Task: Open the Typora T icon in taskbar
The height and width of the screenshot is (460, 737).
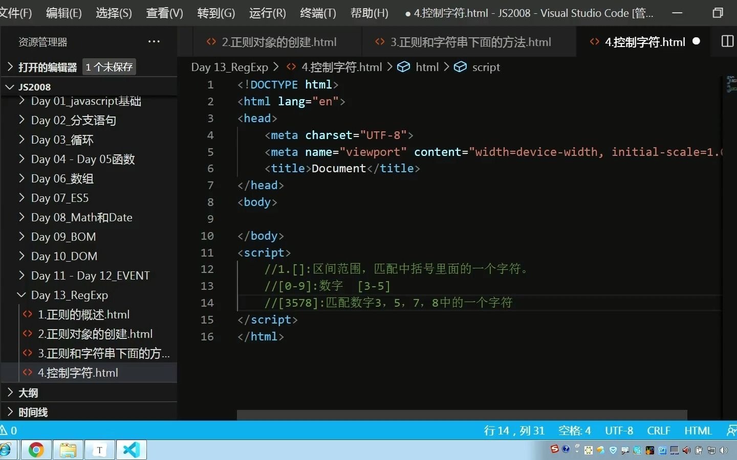Action: (99, 450)
